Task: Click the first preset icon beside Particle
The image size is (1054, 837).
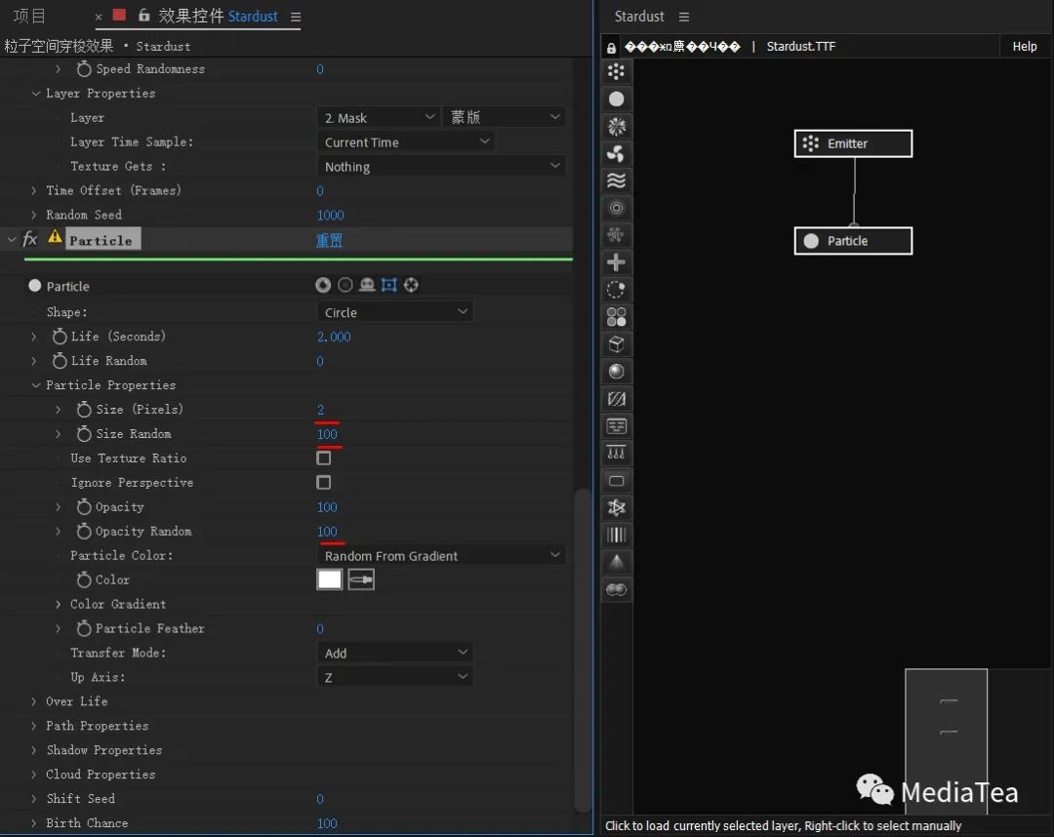Action: coord(323,285)
